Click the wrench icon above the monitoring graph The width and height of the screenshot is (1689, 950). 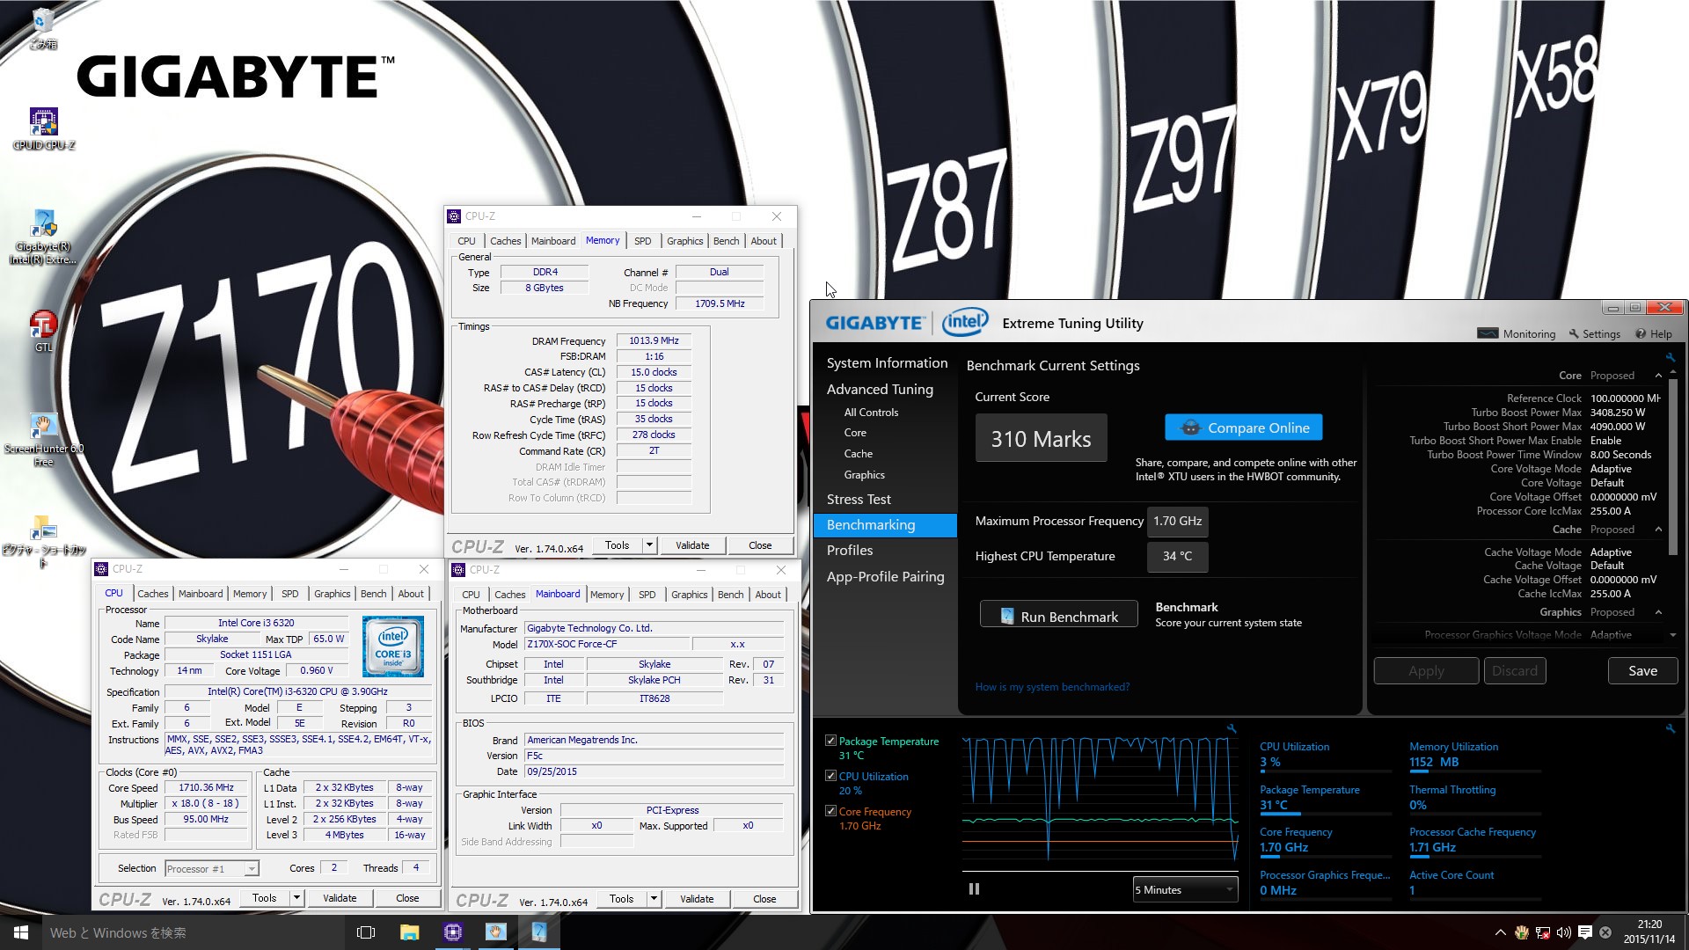(x=1232, y=728)
